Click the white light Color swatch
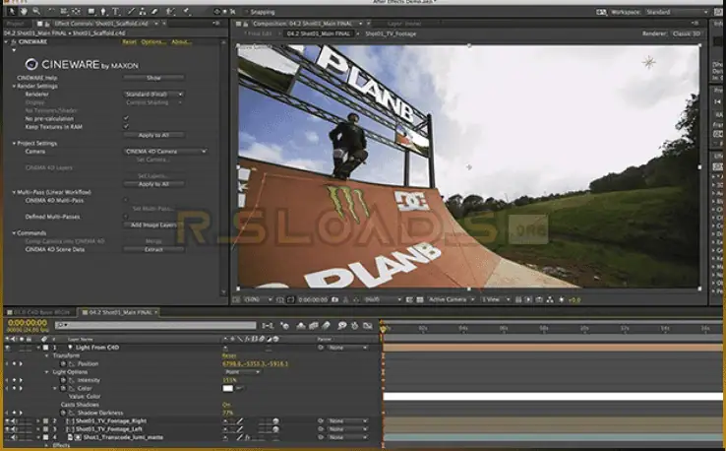The width and height of the screenshot is (726, 451). (x=228, y=388)
